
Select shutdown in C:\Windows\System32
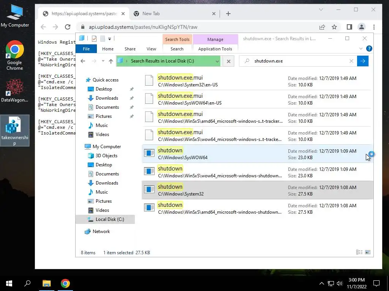(257, 190)
